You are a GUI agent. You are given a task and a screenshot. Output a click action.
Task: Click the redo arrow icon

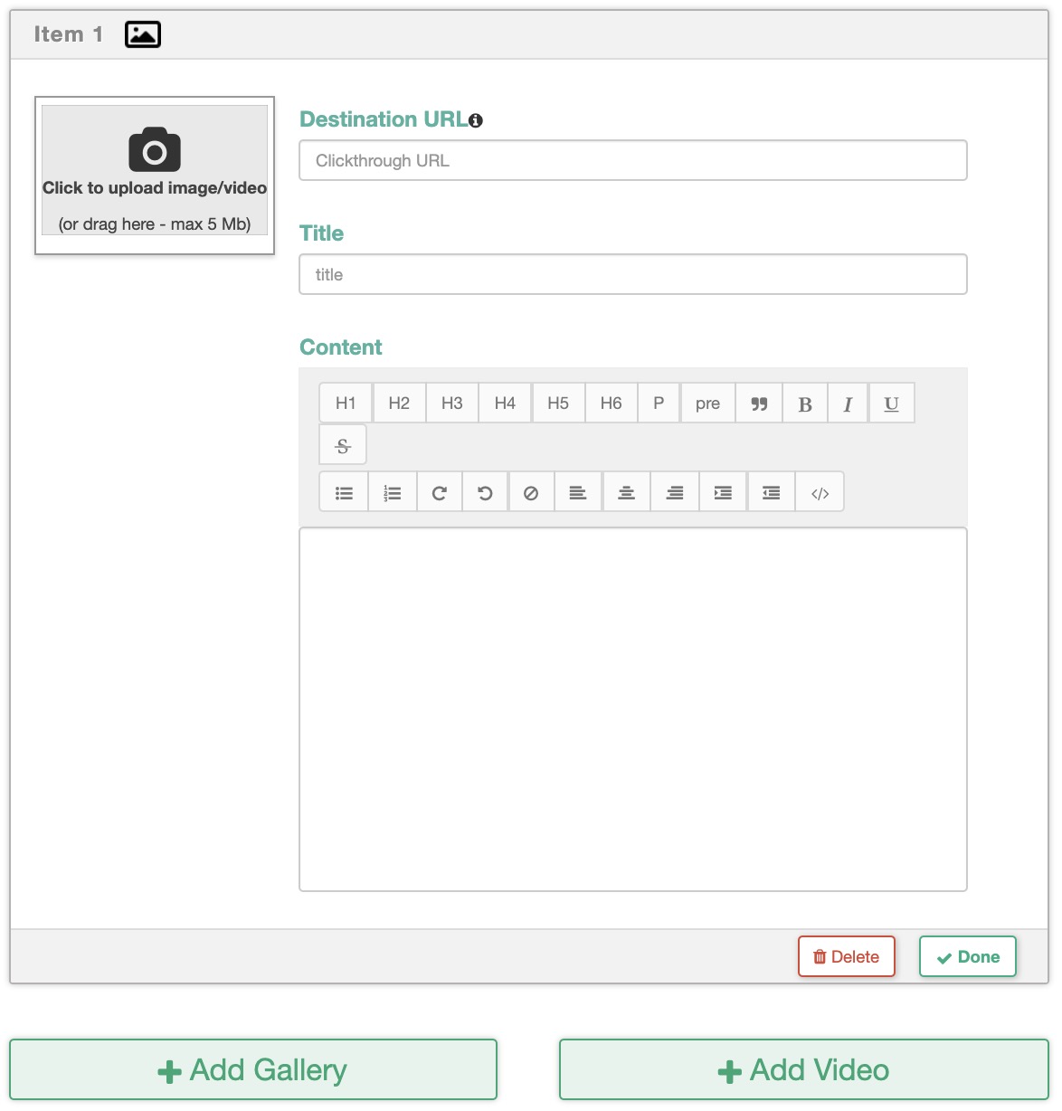(x=440, y=492)
